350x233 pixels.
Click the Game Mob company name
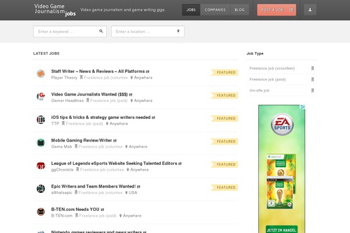coord(61,147)
